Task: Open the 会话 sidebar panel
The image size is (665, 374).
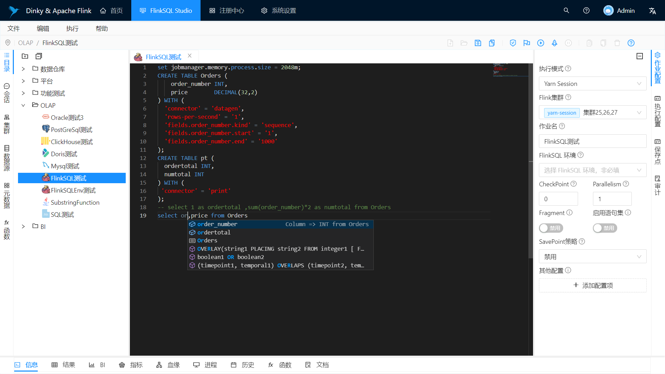Action: pyautogui.click(x=7, y=93)
